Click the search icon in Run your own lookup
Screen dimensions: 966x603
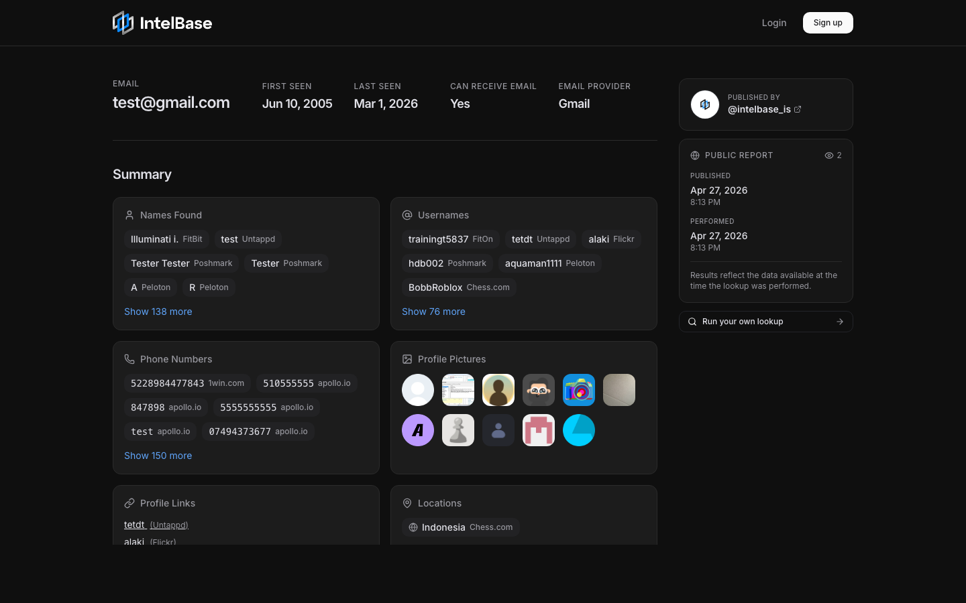(x=692, y=322)
